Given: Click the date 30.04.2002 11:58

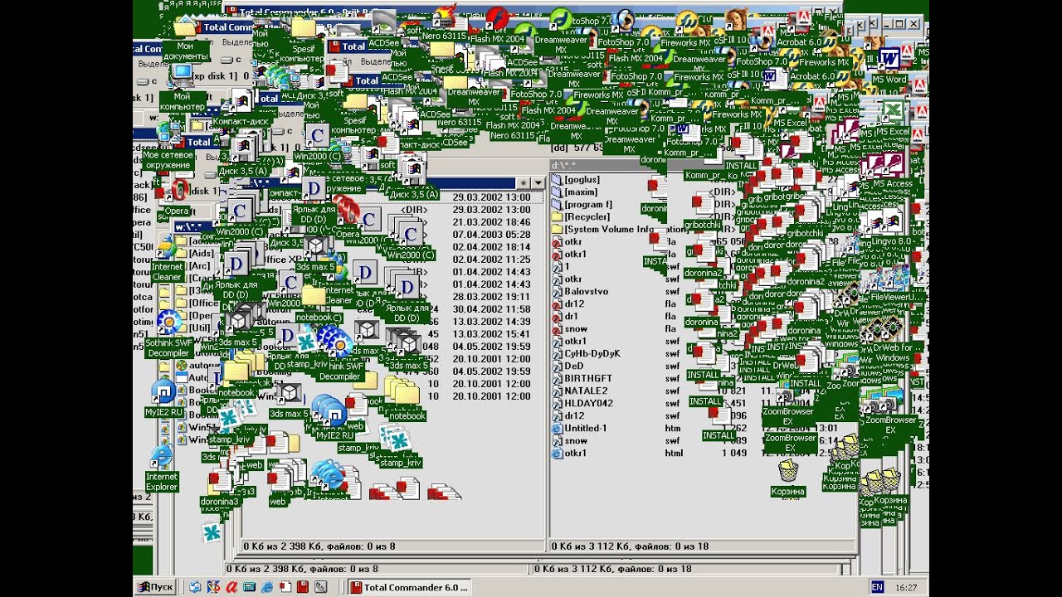Looking at the screenshot, I should point(491,309).
